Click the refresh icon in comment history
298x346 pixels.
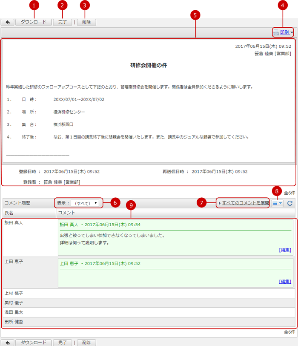290,203
